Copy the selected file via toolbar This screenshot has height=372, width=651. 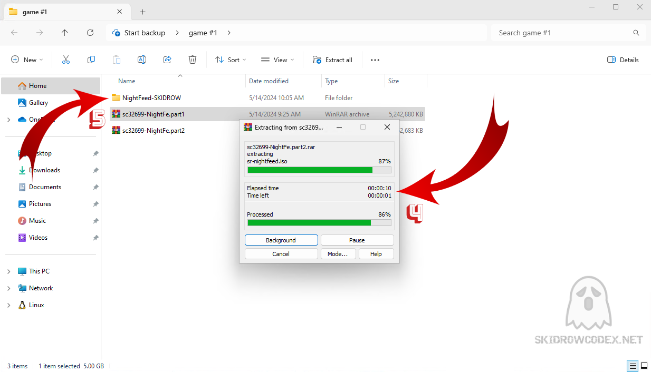tap(91, 60)
